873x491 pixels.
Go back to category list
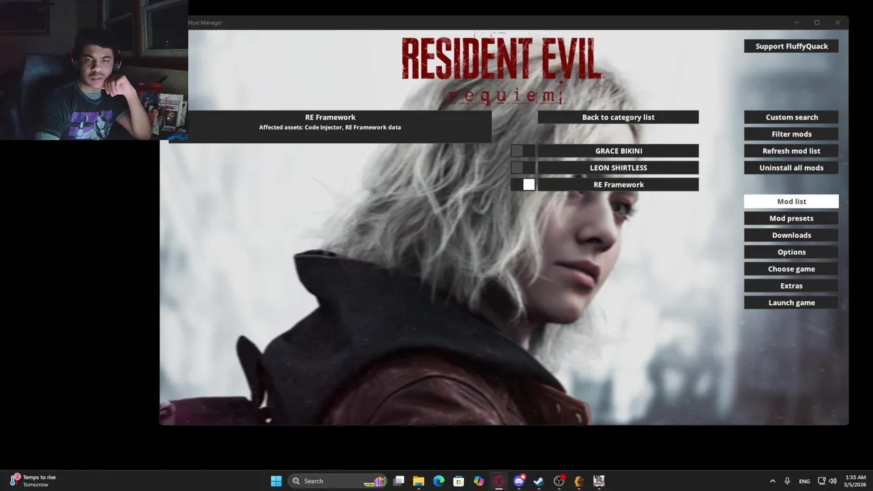point(618,117)
